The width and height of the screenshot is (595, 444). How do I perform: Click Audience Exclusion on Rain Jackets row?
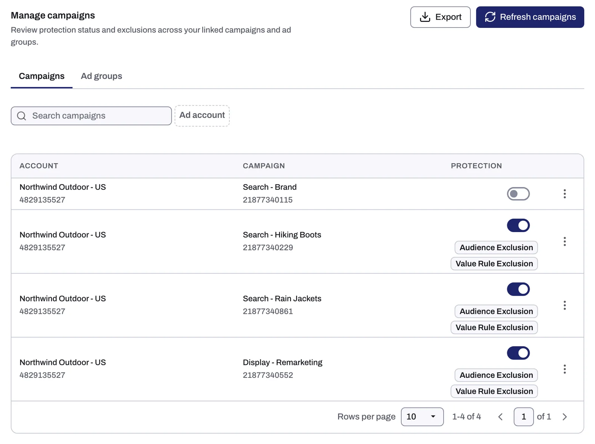click(496, 311)
